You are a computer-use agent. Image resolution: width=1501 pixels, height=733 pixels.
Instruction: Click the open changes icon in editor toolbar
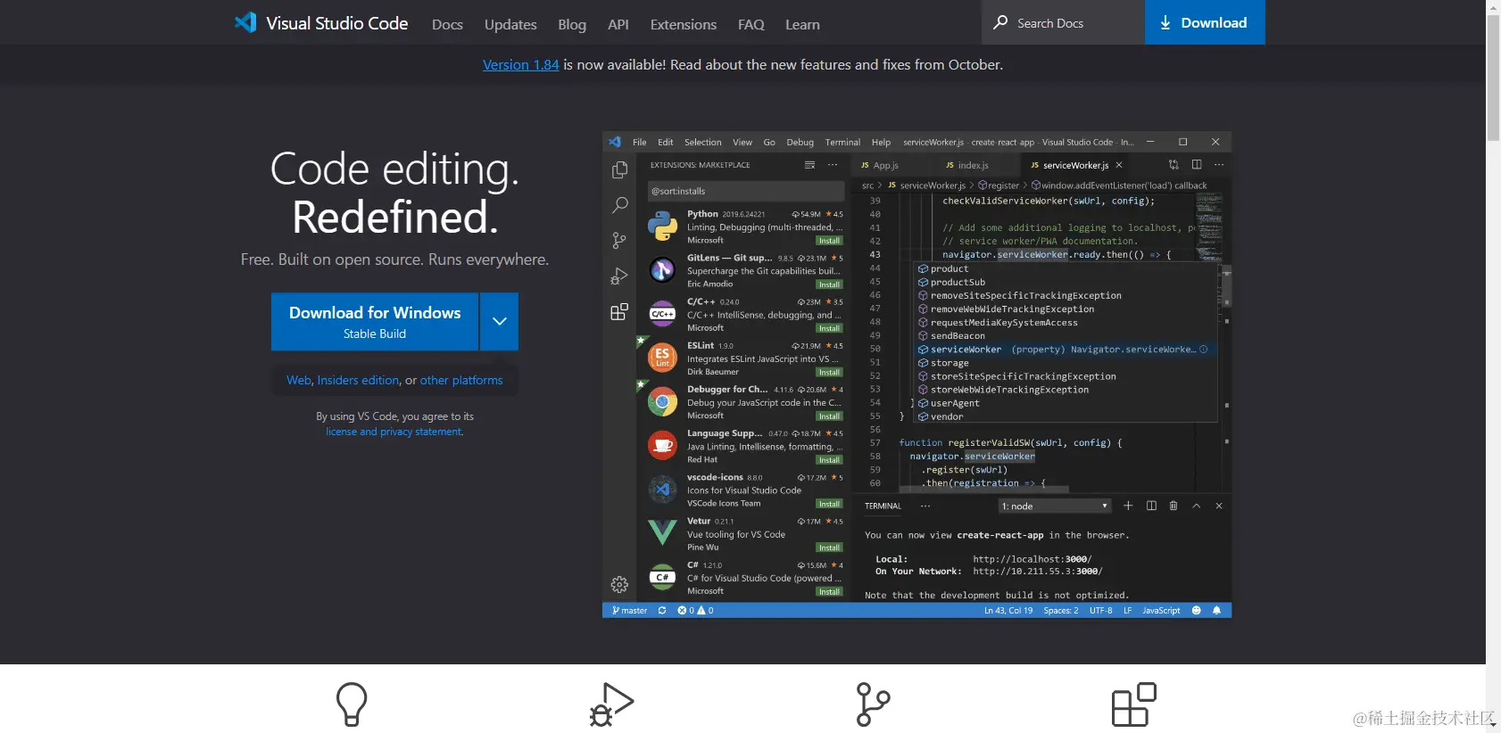tap(1173, 165)
